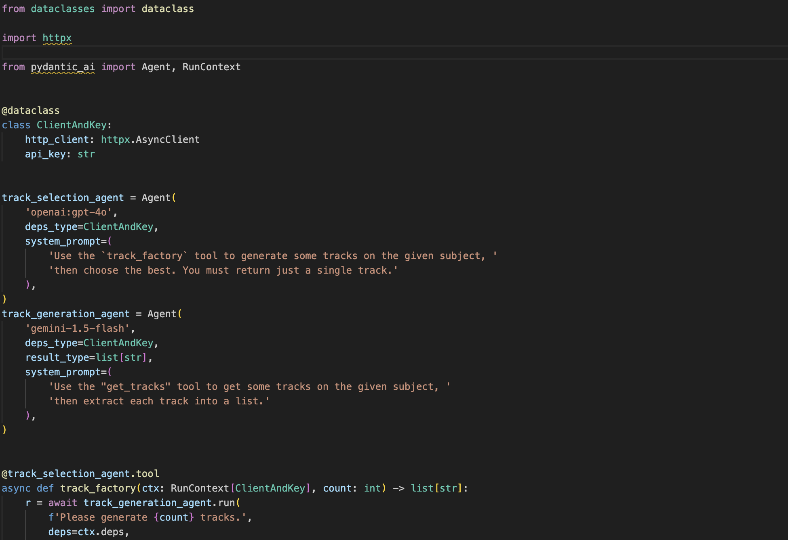The image size is (788, 540).
Task: Click the AsyncClient type annotation
Action: click(x=167, y=140)
